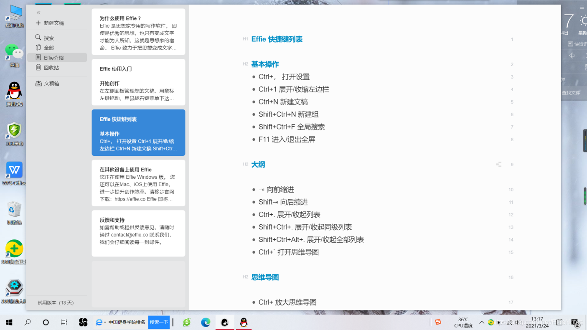Screen dimensions: 587x330
Task: Click the mind map icon beside 大纲
Action: [x=498, y=164]
